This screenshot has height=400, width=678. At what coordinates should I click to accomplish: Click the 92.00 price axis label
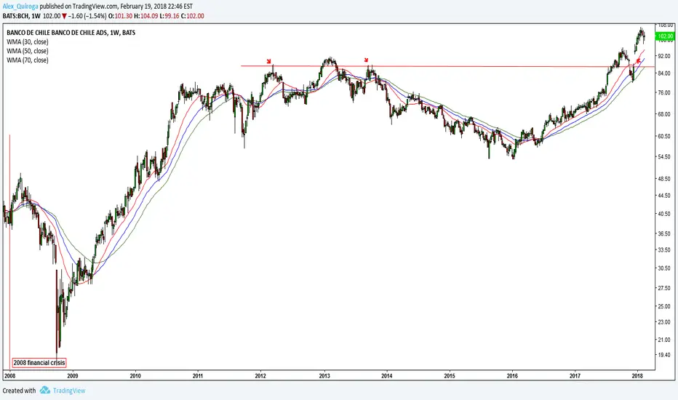tap(663, 56)
